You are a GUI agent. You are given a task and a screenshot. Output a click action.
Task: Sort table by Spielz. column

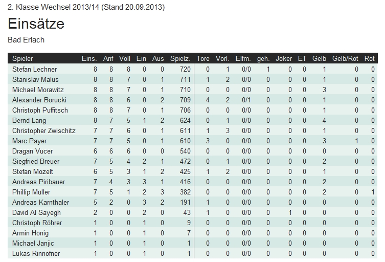pos(180,59)
